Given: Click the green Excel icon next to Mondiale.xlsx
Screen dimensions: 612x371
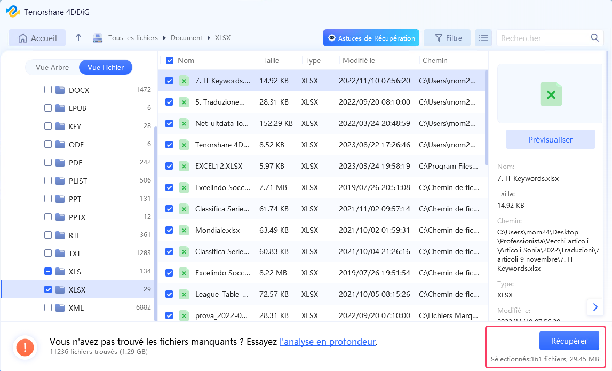Looking at the screenshot, I should tap(184, 230).
